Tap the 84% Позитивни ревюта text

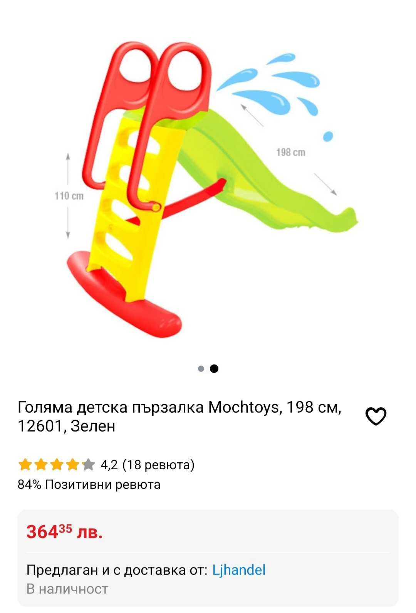(89, 484)
